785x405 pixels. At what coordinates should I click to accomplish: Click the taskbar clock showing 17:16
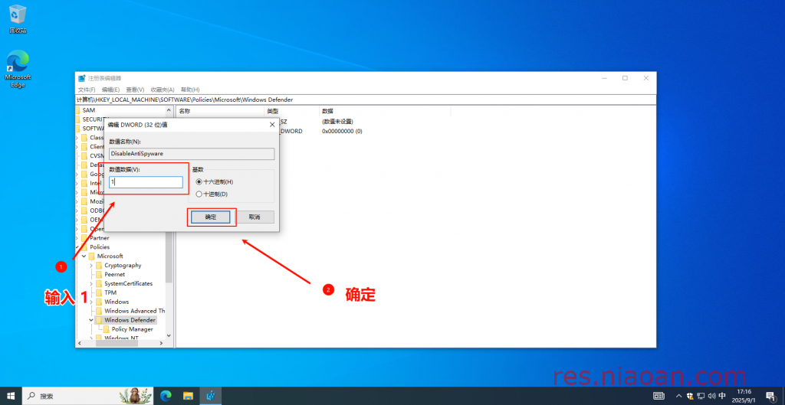click(744, 396)
